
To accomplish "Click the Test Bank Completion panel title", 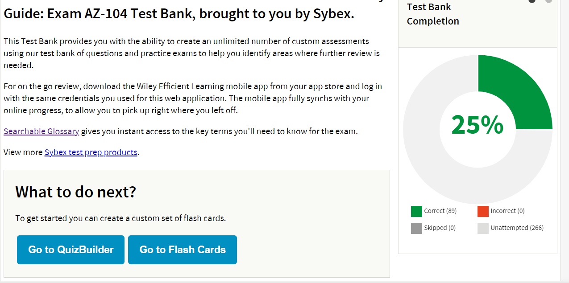I will (x=432, y=14).
